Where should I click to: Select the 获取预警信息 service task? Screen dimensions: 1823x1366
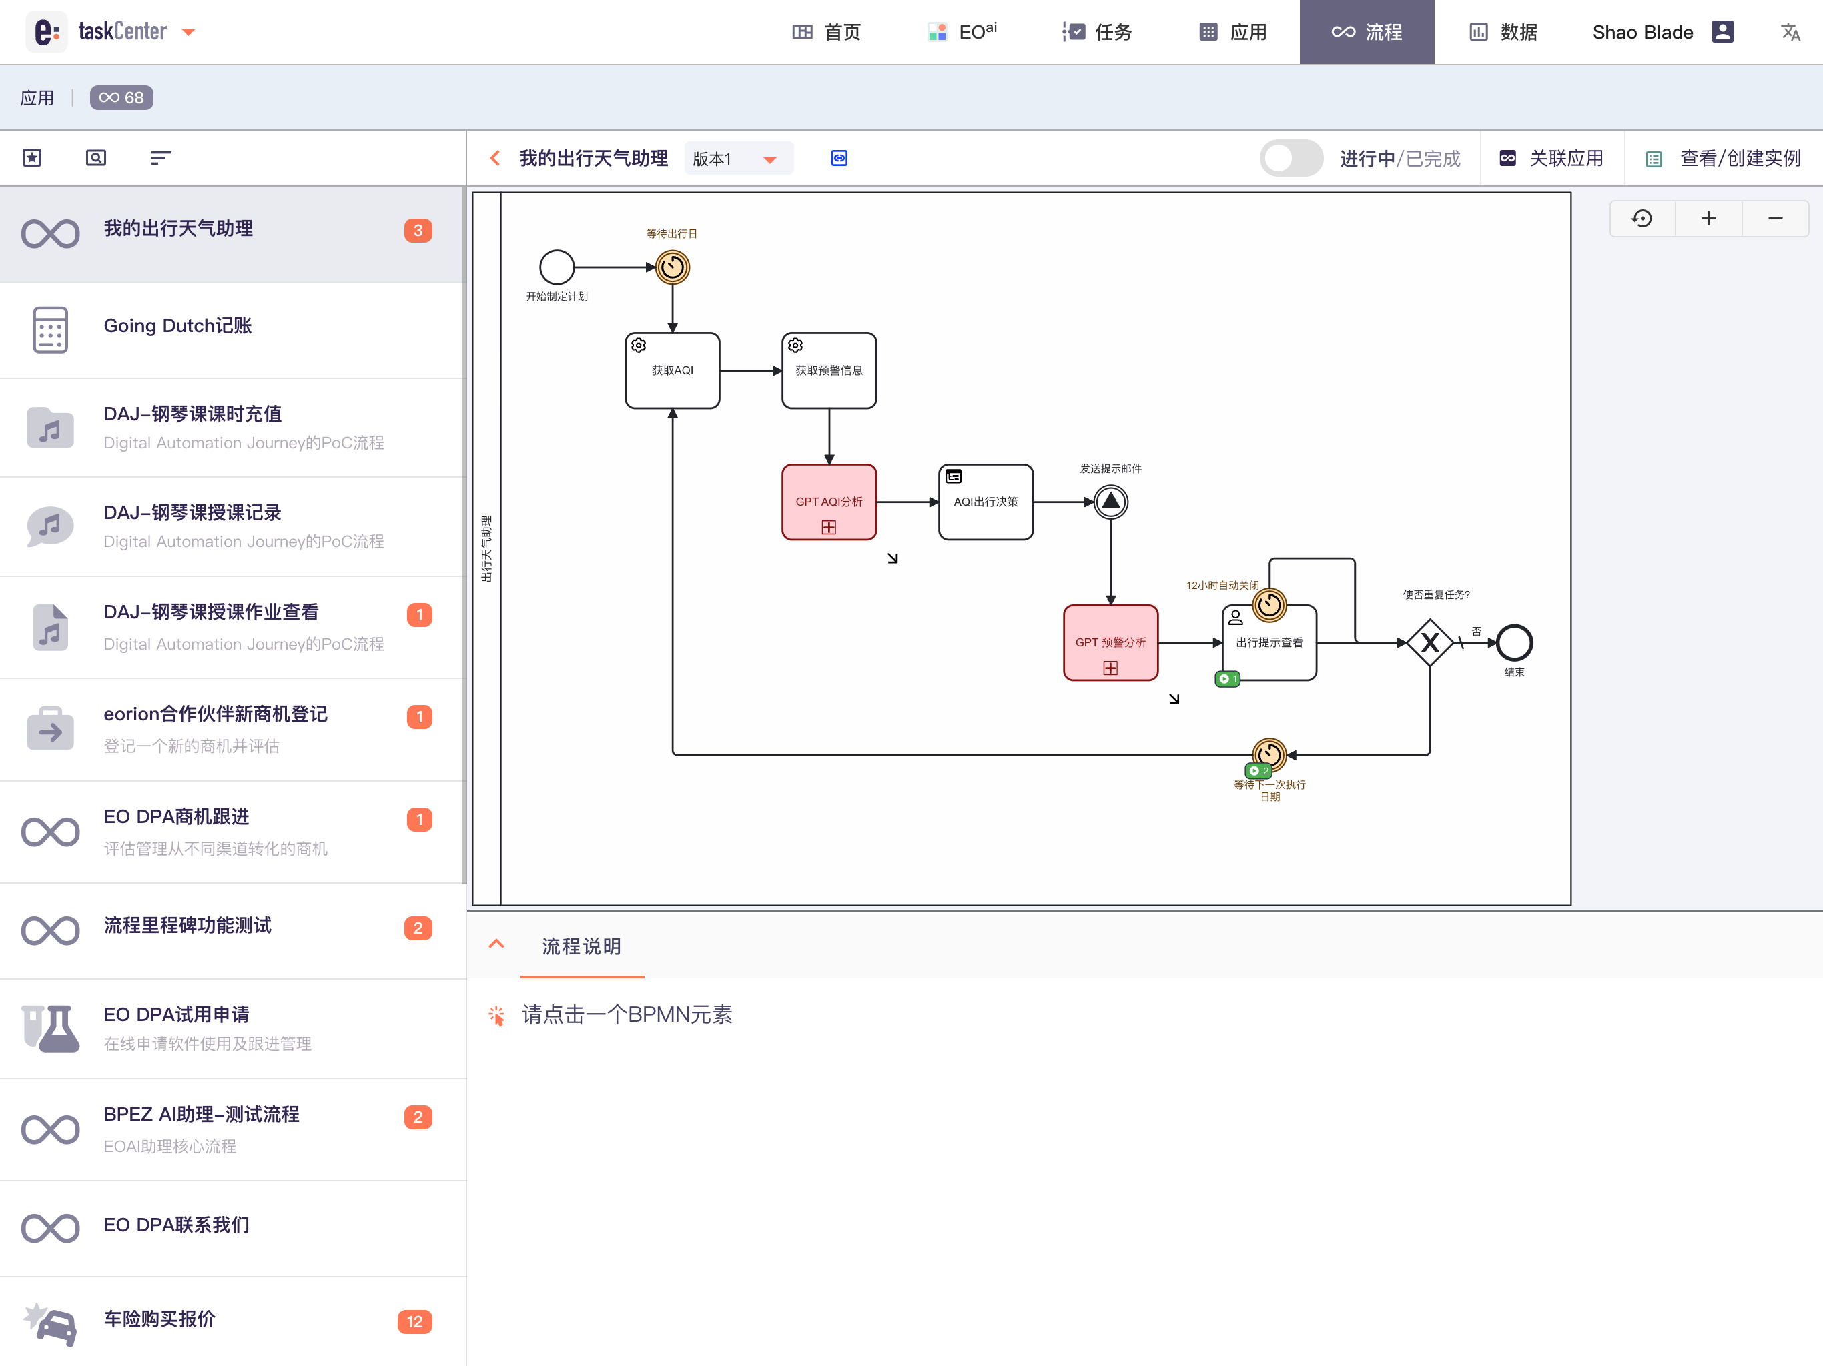[829, 370]
